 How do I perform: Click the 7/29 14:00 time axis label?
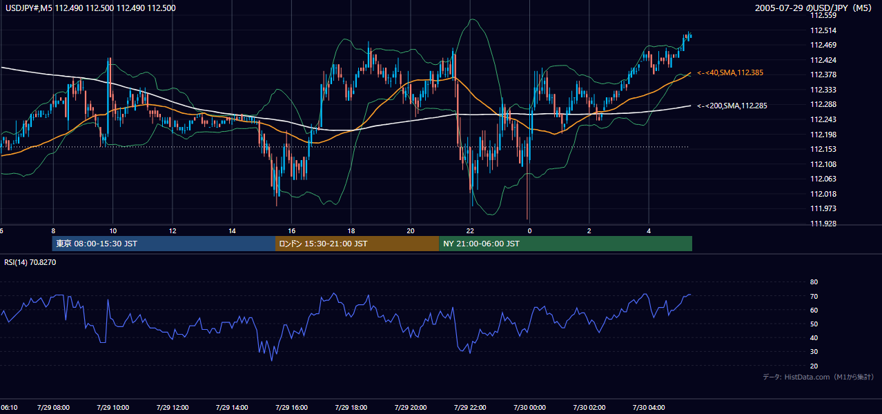pos(232,408)
